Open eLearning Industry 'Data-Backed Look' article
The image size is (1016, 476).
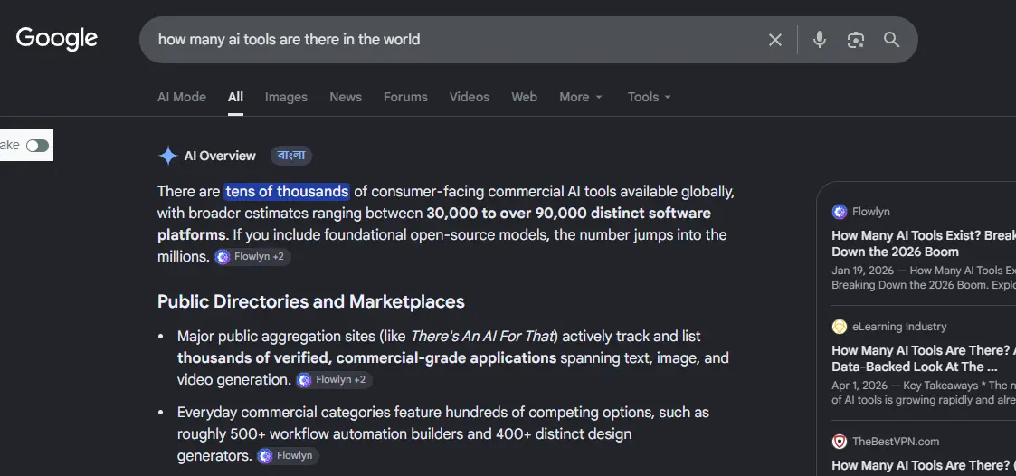point(924,358)
